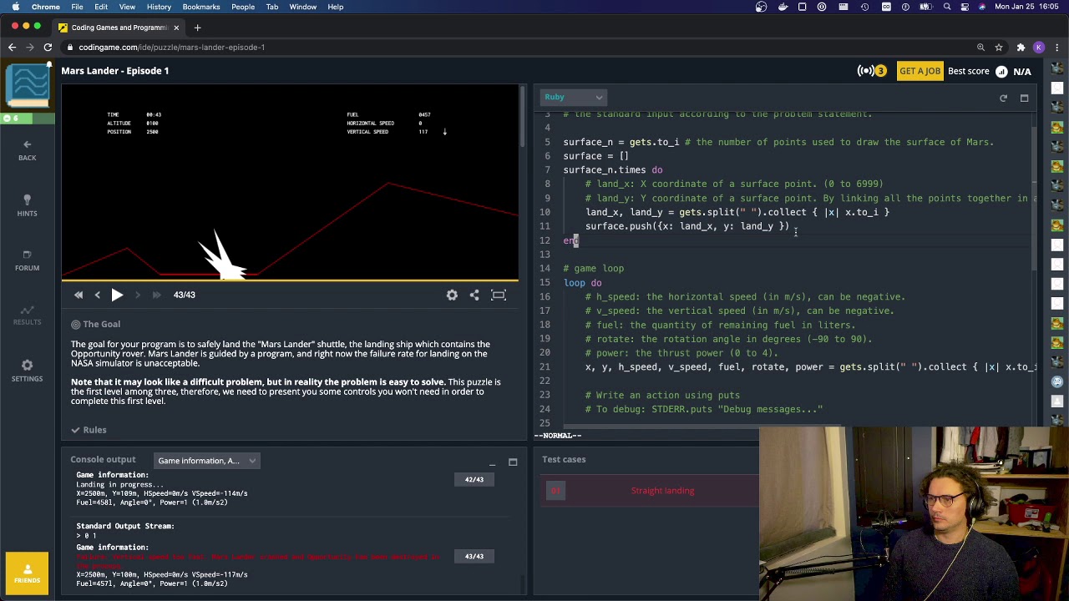Click the editor vertical scrollbar
This screenshot has height=601, width=1069.
point(1036,200)
